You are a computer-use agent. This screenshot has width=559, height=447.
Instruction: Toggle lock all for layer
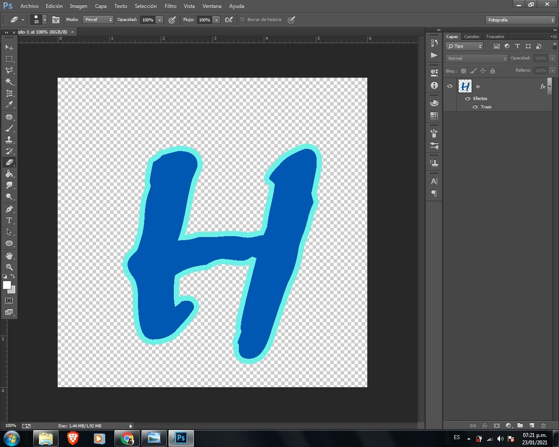[x=493, y=71]
